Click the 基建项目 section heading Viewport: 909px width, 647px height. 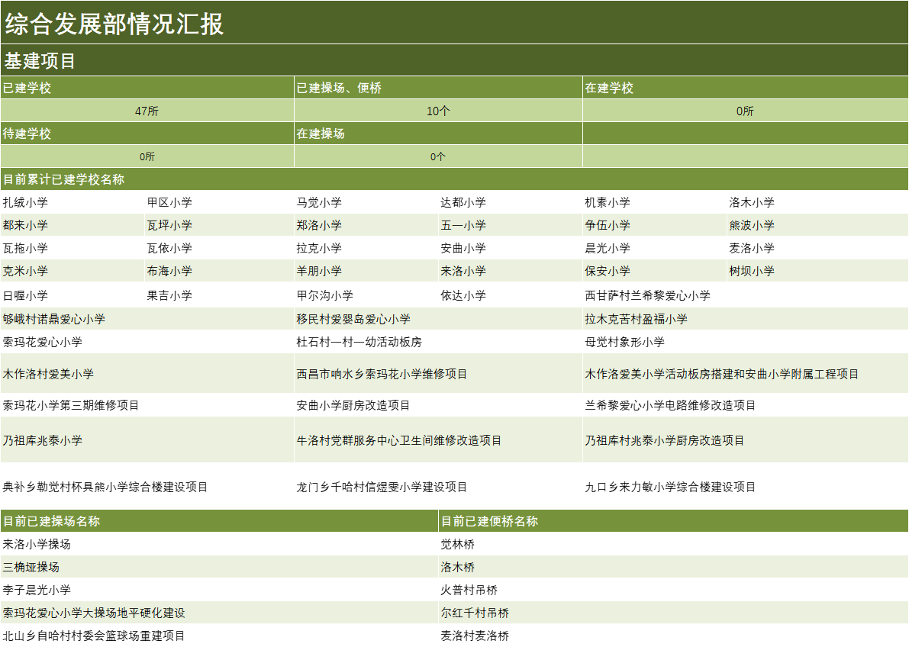455,60
